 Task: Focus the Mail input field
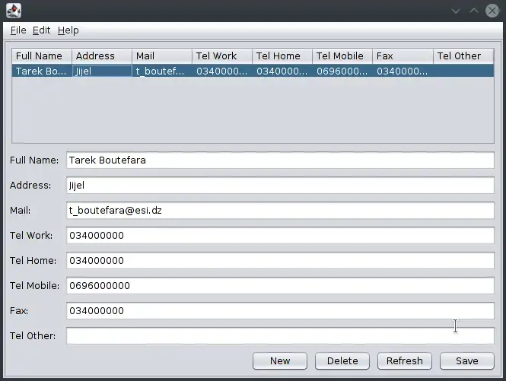[280, 211]
